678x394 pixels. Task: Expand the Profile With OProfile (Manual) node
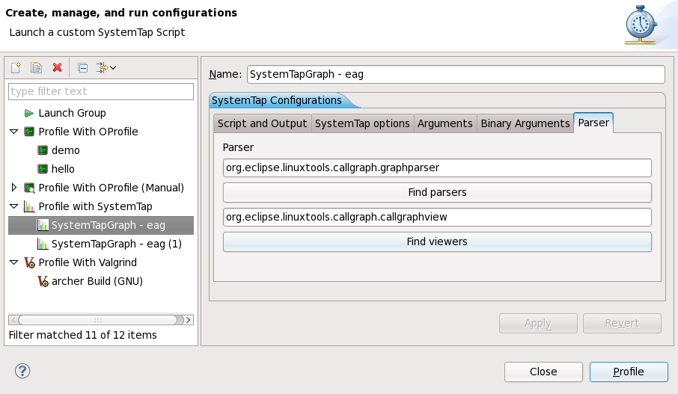[x=14, y=188]
